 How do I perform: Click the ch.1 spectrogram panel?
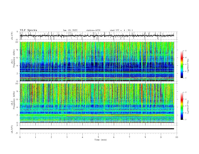coord(97,61)
